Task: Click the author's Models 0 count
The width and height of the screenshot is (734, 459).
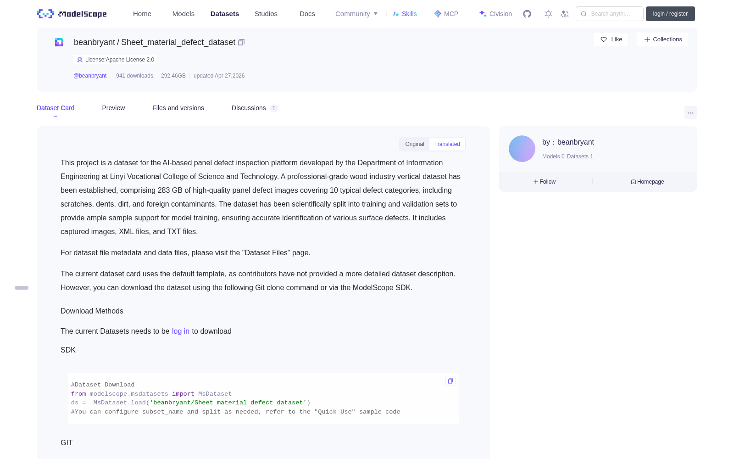Action: pyautogui.click(x=553, y=157)
